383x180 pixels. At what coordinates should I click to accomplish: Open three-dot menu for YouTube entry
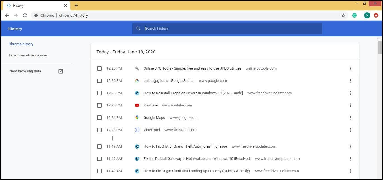[351, 105]
